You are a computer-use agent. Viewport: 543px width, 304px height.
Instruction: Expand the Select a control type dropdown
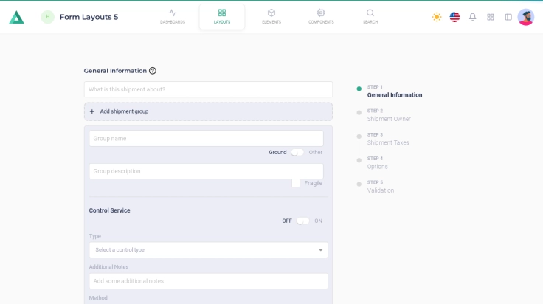click(208, 250)
